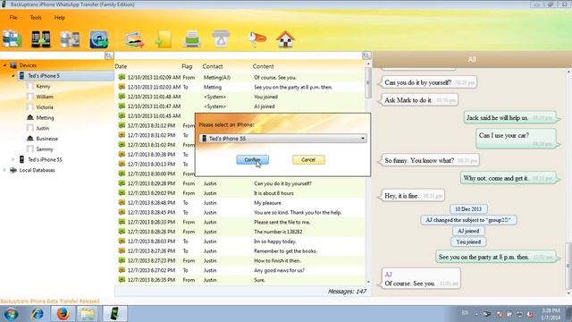Image resolution: width=572 pixels, height=322 pixels.
Task: Click the printer toolbar icon
Action: pyautogui.click(x=192, y=39)
